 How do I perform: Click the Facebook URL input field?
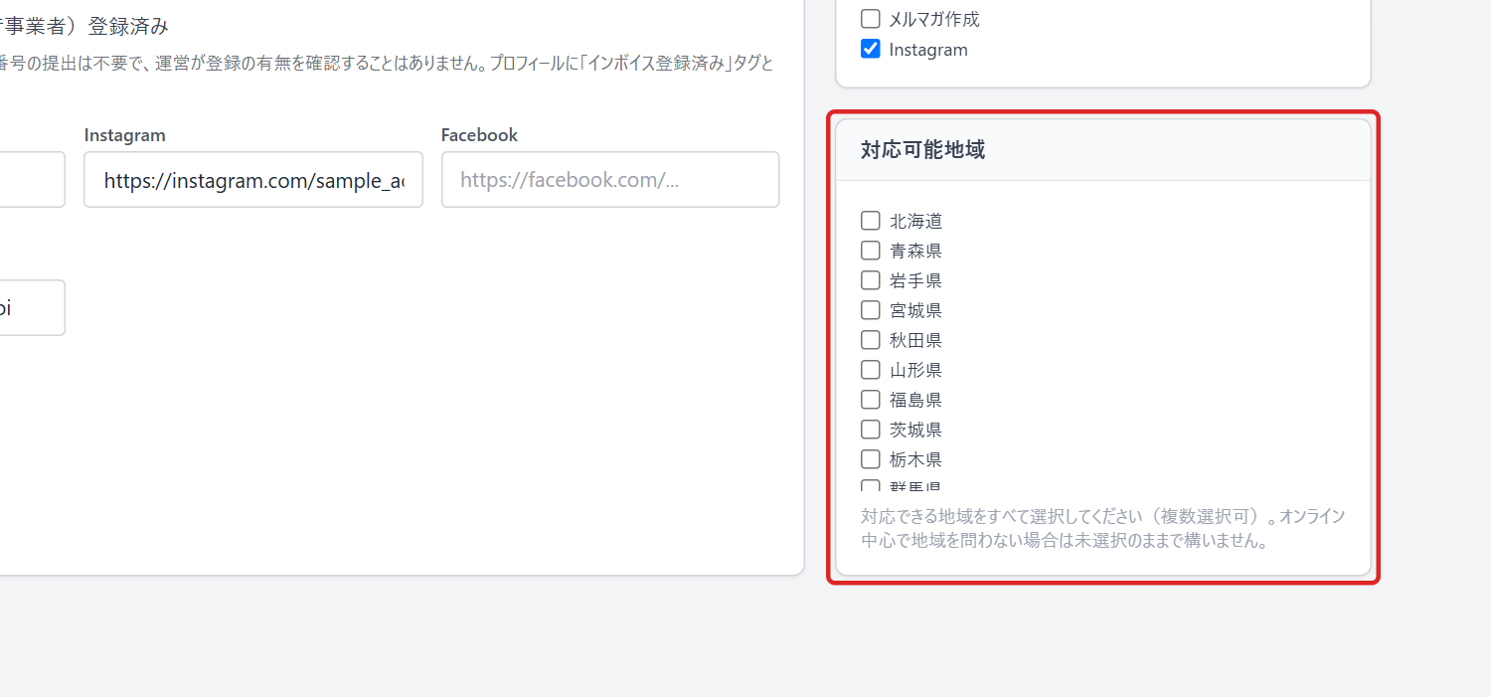(x=610, y=180)
